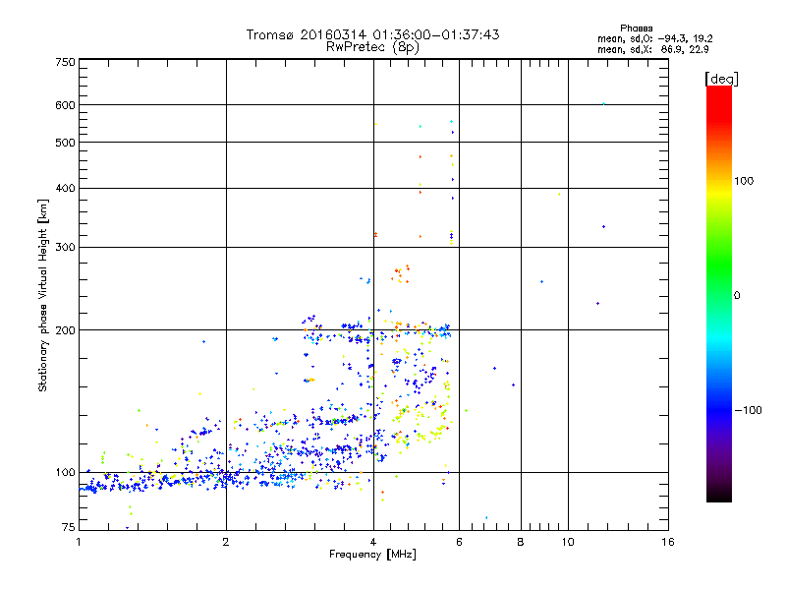Click the '[deg]' colorbar unit label
Screen dimensions: 786x590
(x=721, y=79)
